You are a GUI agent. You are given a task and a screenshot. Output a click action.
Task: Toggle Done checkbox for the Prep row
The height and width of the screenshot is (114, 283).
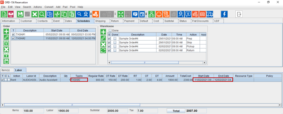pos(115,38)
